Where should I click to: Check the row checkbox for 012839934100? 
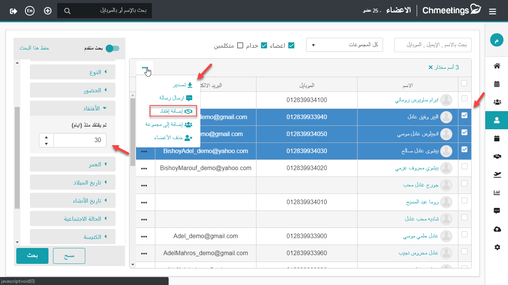[x=464, y=98]
